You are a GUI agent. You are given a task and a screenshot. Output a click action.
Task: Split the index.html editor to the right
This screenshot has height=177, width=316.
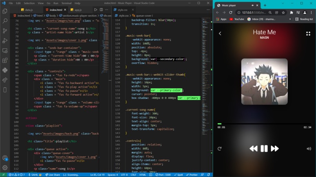click(101, 10)
